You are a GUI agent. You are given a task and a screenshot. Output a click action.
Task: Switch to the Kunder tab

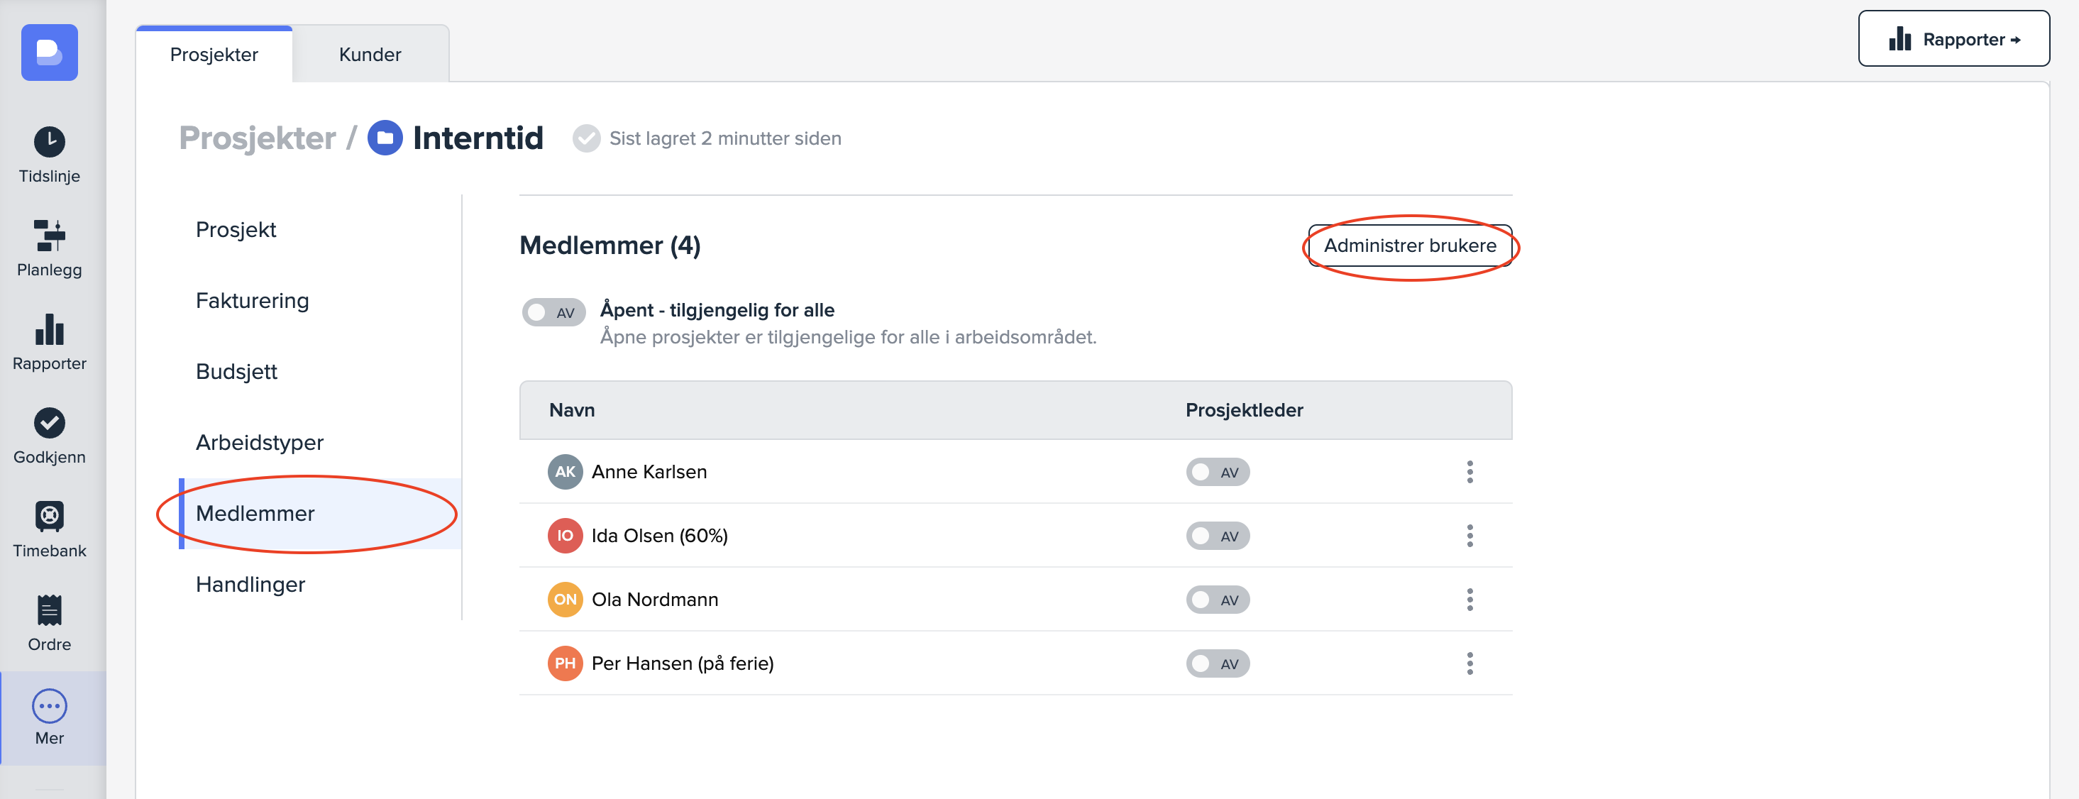point(370,54)
